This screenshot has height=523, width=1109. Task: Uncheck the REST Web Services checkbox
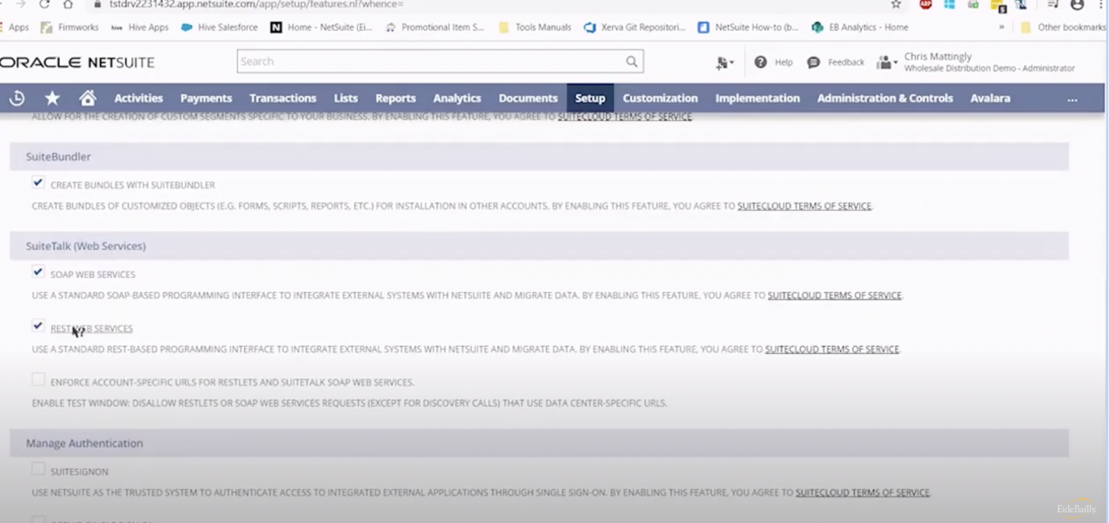38,326
